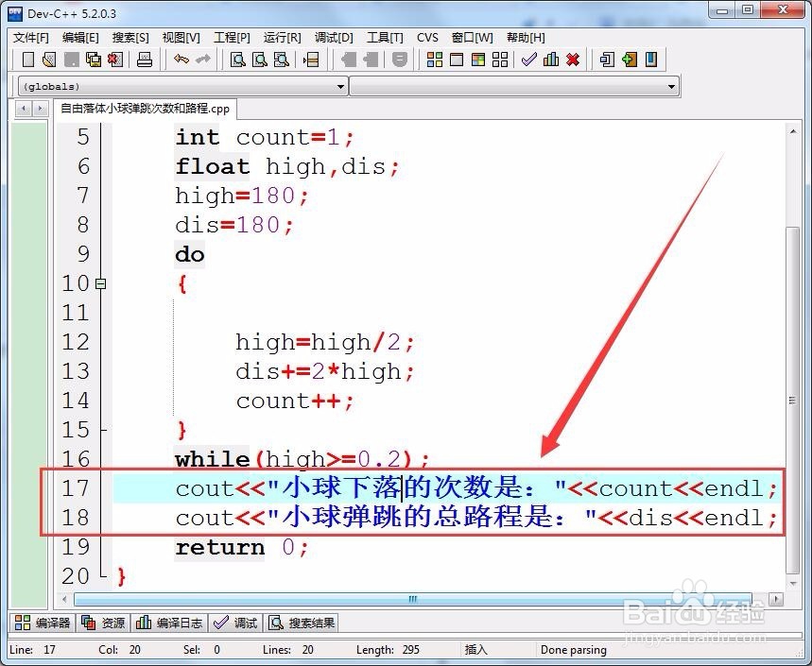Click on code line 'float high,dis;'
The image size is (812, 666).
pos(287,166)
